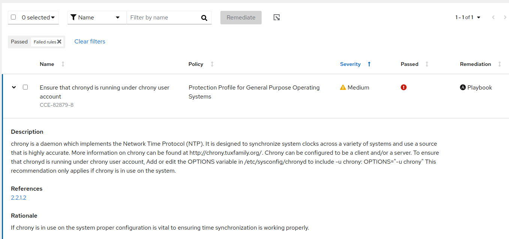Viewport: 509px width, 239px height.
Task: Click the search magnifier icon
Action: (x=204, y=18)
